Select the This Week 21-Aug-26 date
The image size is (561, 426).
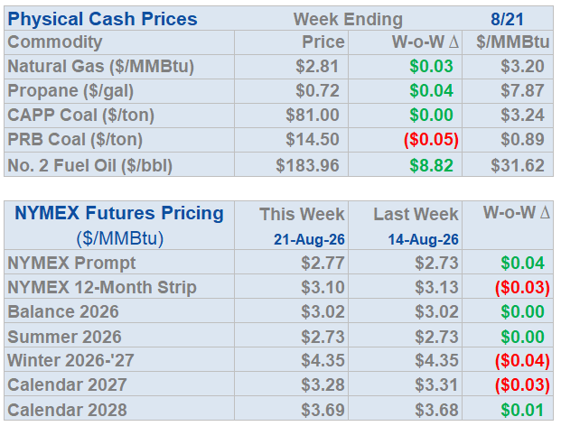(x=309, y=239)
